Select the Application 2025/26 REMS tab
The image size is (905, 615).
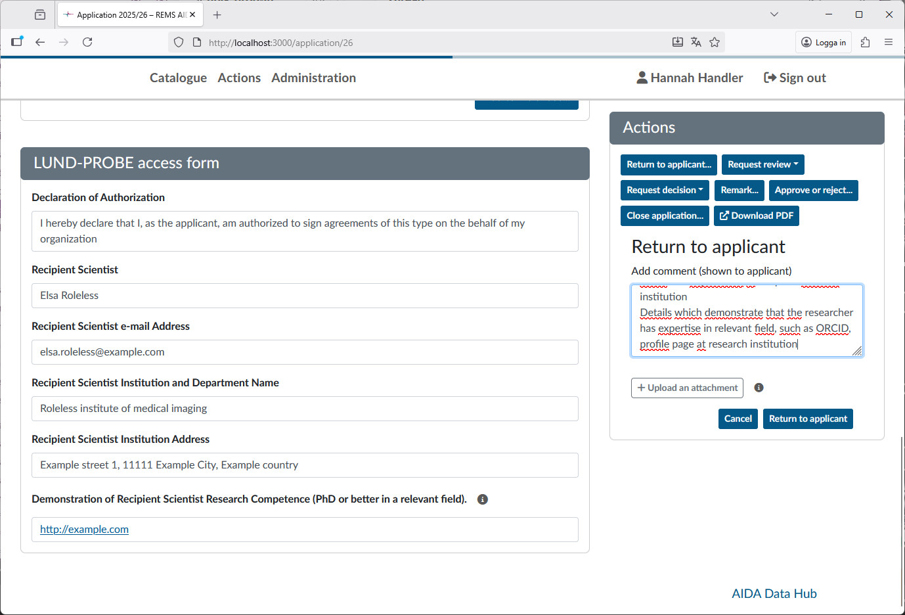[x=125, y=14]
